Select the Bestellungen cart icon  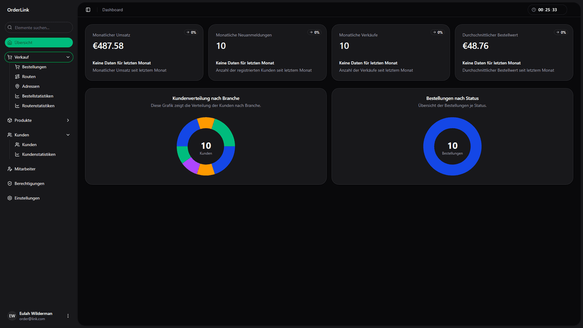click(x=17, y=67)
